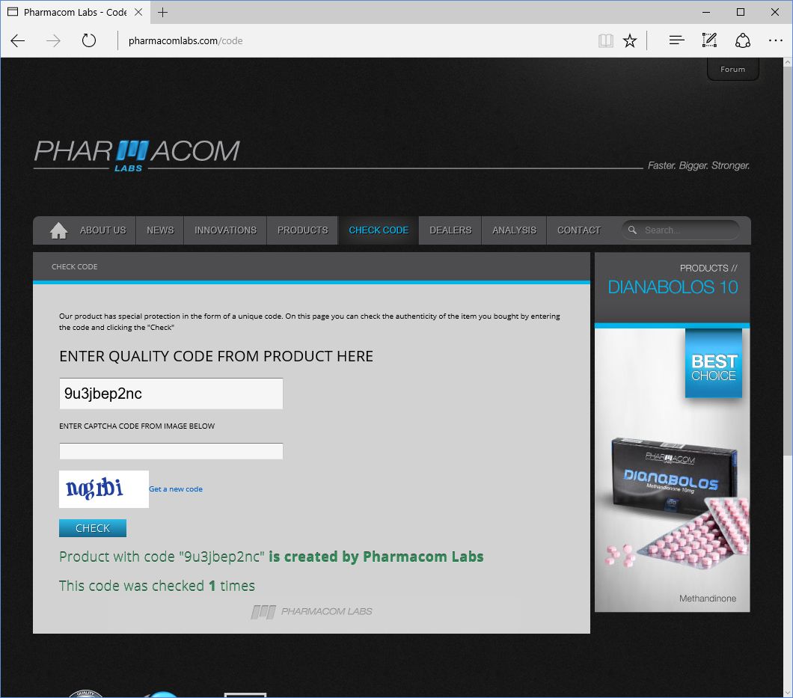Open the Dealers page
Viewport: 793px width, 698px height.
click(450, 230)
